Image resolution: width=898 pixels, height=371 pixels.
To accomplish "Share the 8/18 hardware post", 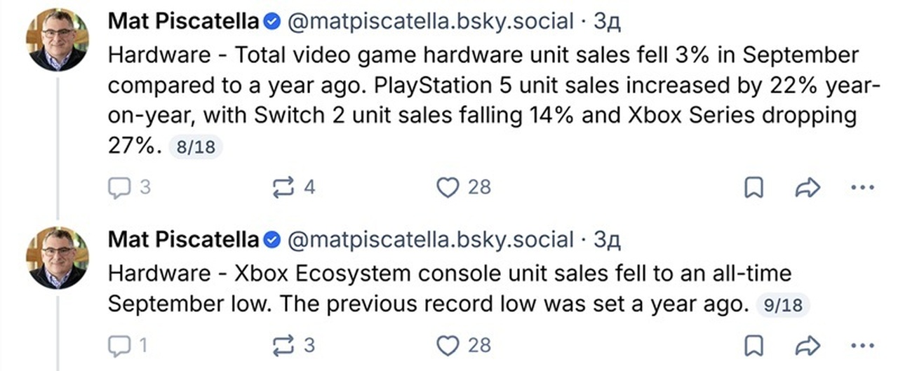I will [x=808, y=187].
